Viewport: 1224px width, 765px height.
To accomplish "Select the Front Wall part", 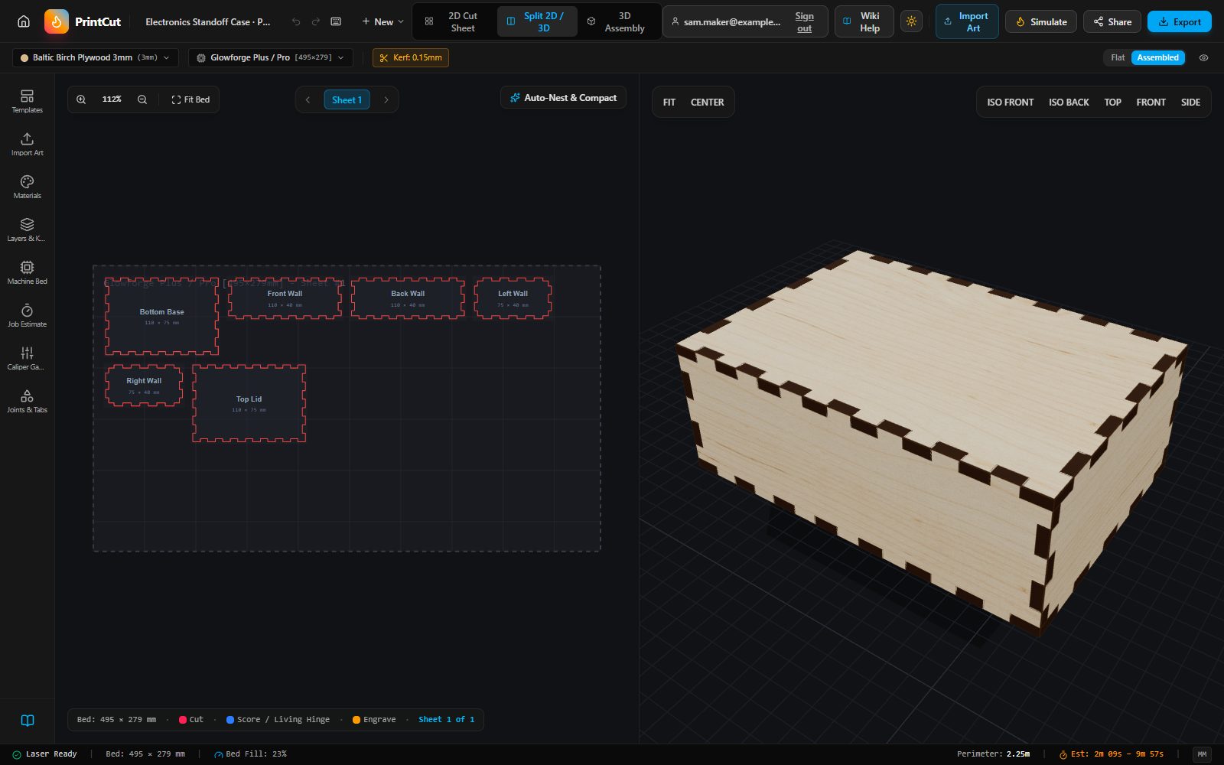I will coord(285,298).
